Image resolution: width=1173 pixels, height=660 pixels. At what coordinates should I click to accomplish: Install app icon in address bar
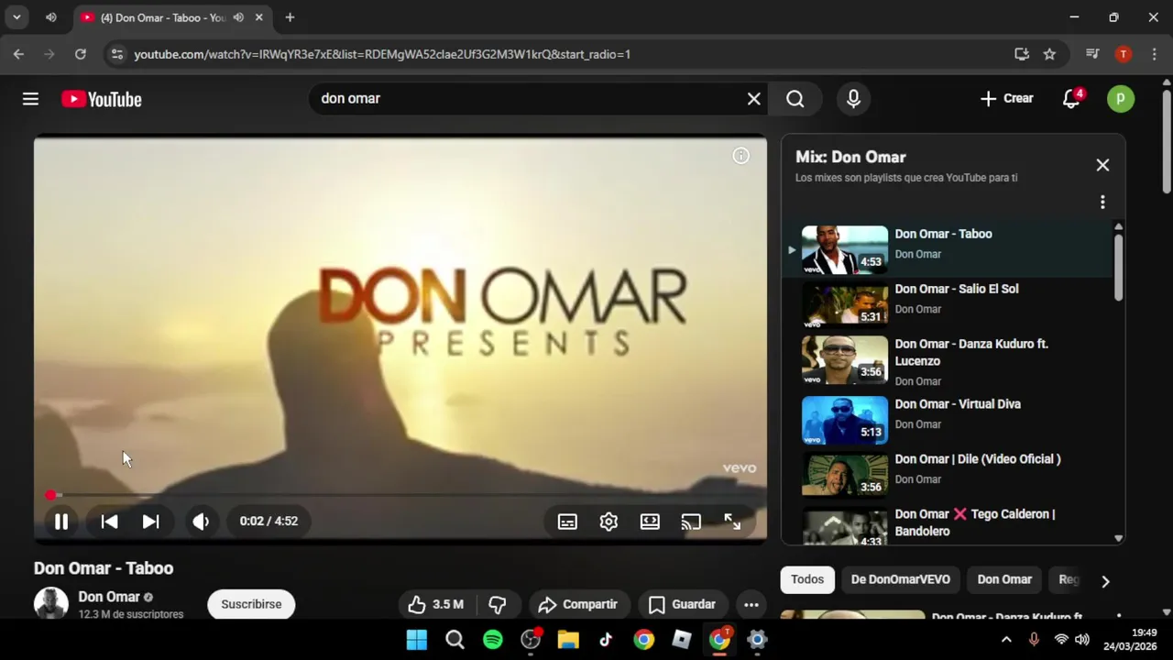point(1022,54)
